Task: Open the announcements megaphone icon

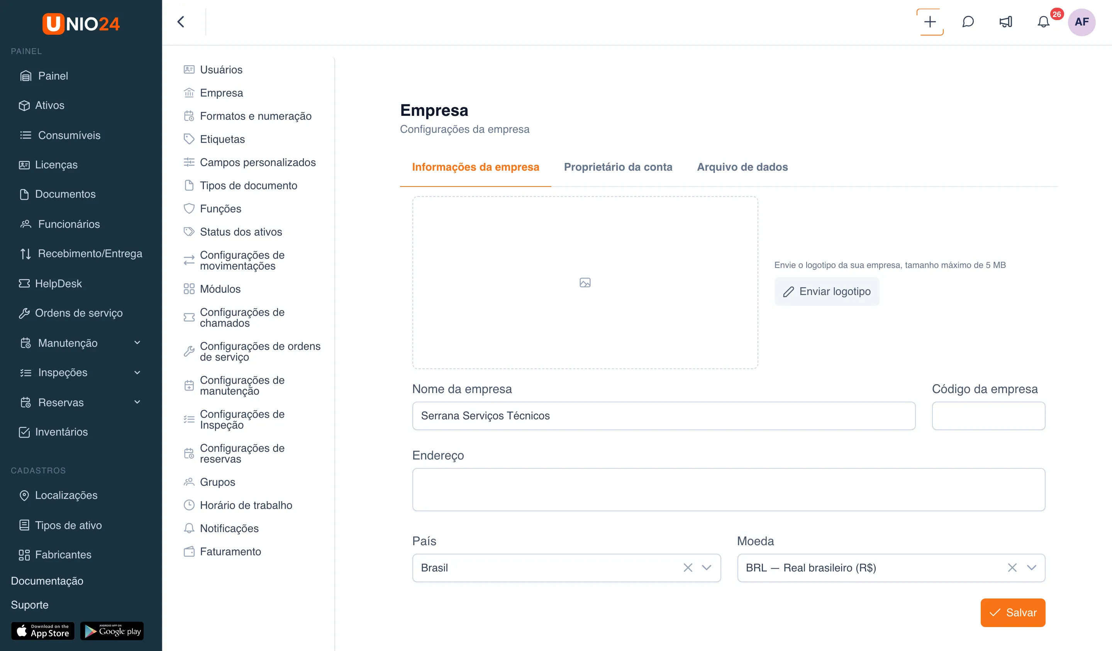Action: pos(1006,22)
